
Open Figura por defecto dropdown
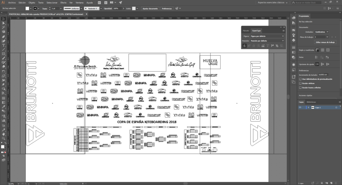267,36
